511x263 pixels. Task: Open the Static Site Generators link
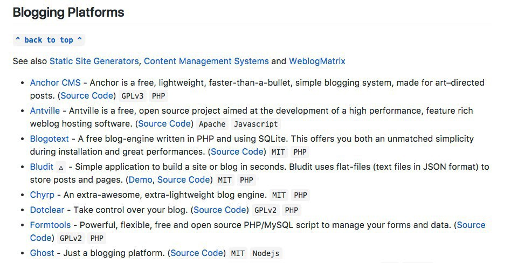[x=94, y=61]
